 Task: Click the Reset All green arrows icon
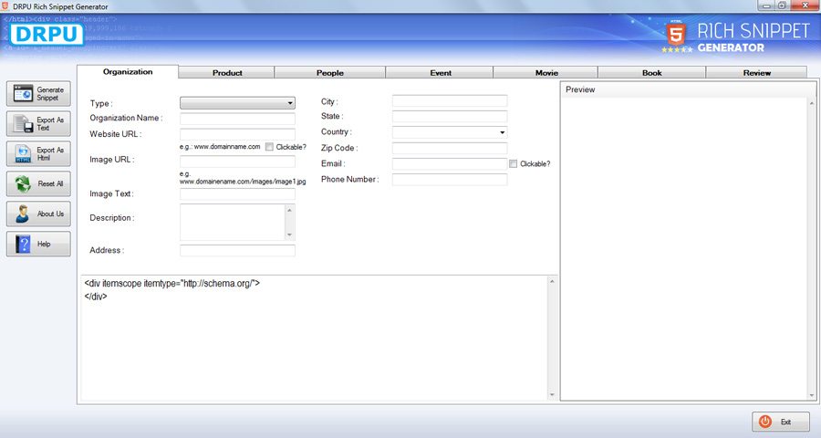(x=23, y=184)
